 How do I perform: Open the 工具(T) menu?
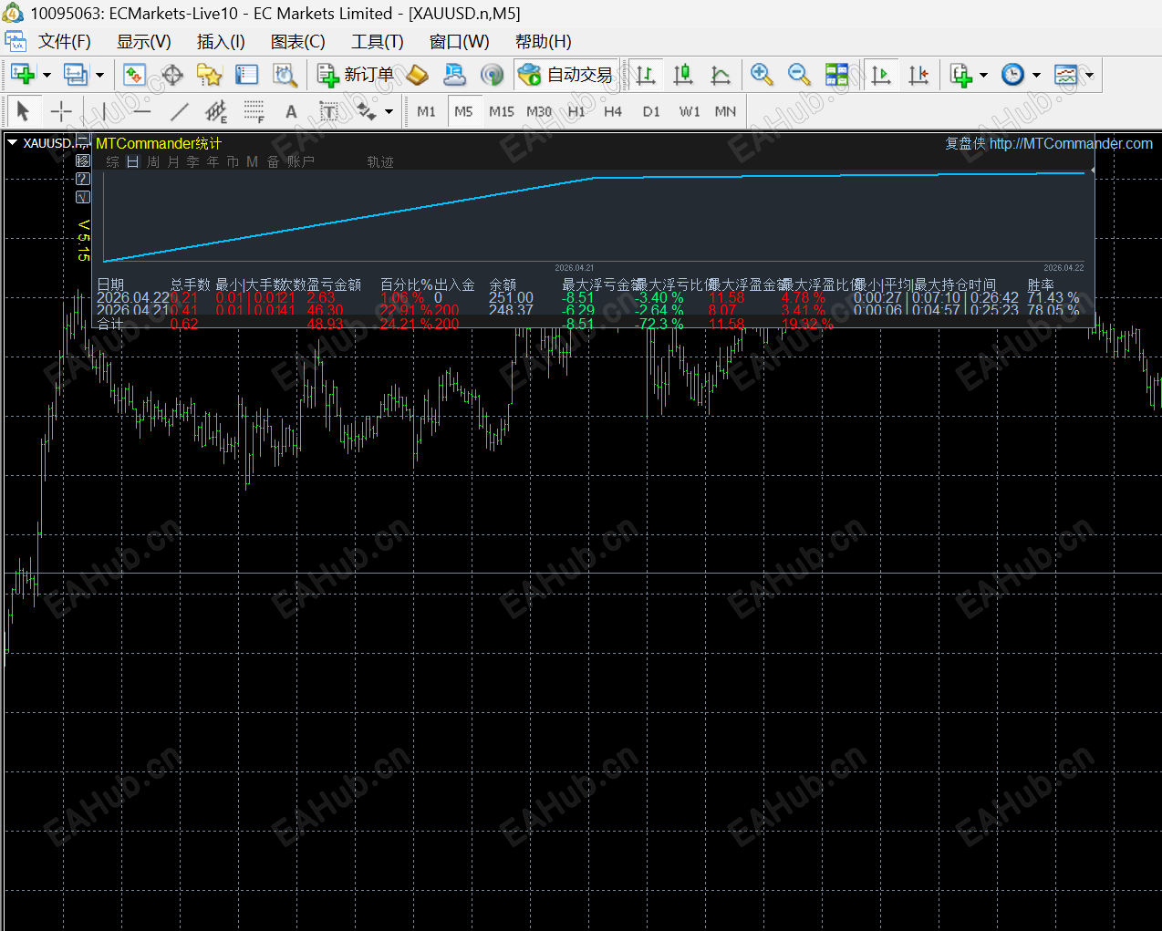(x=377, y=41)
